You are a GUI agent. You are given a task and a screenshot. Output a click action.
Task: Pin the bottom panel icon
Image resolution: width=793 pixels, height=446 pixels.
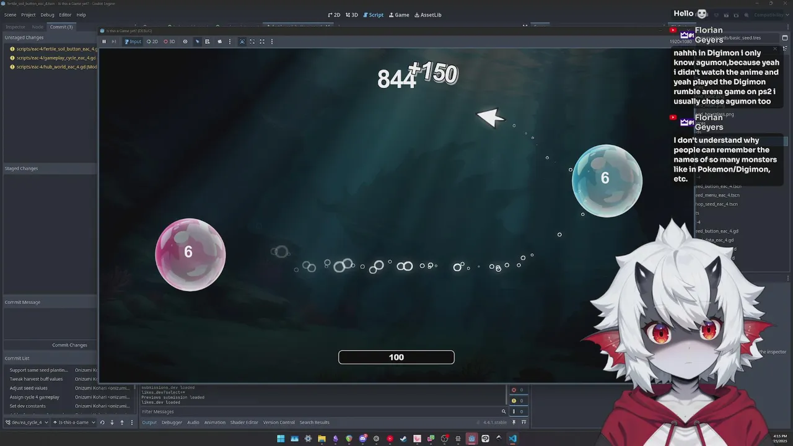click(514, 422)
